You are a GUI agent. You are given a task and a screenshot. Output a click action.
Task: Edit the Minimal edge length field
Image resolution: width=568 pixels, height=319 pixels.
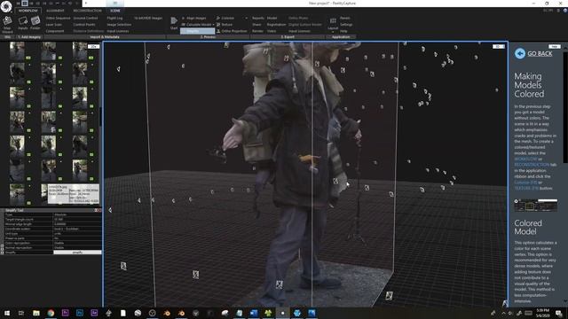pos(77,224)
